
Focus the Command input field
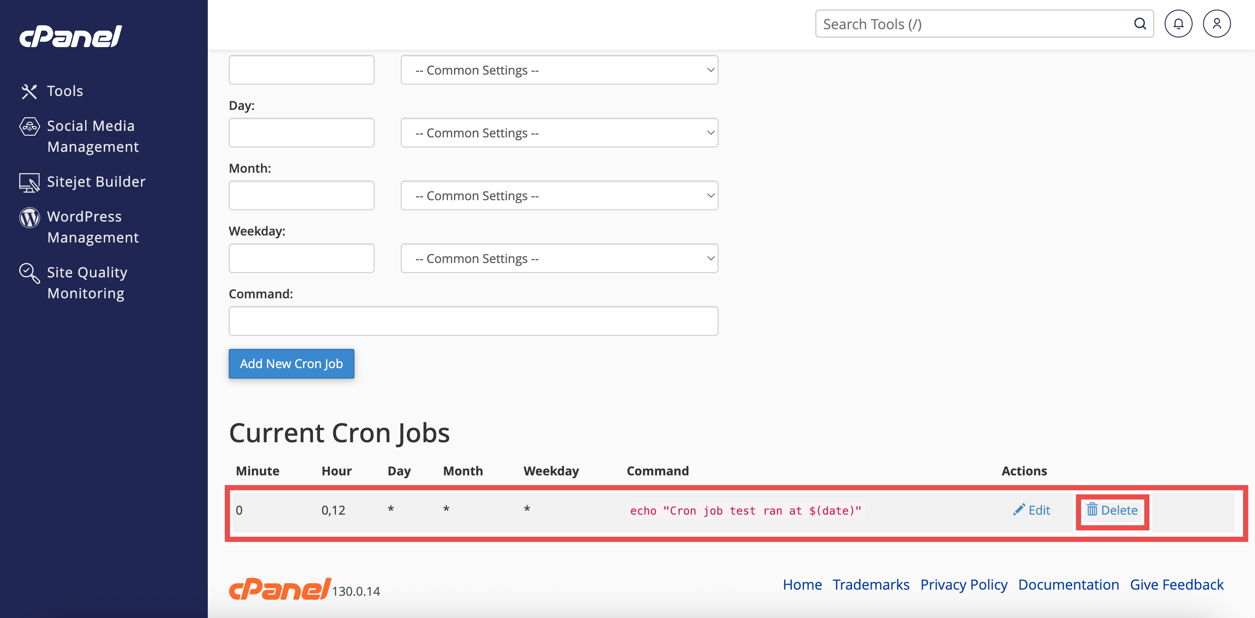[x=473, y=321]
